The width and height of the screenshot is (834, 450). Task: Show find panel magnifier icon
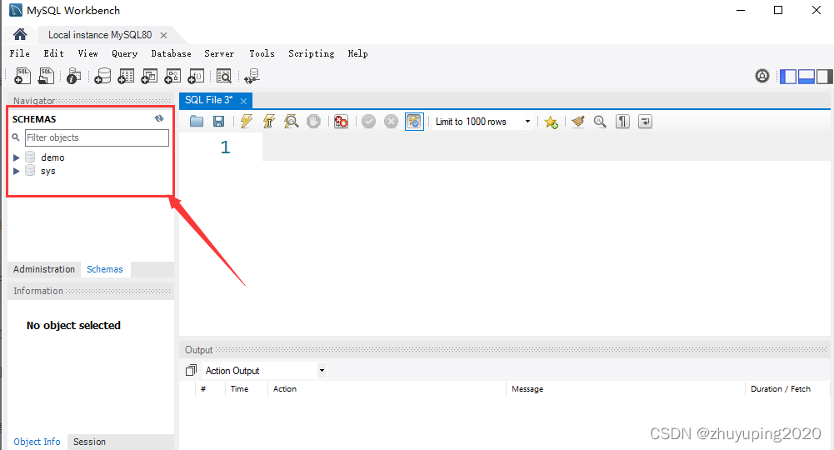coord(600,122)
